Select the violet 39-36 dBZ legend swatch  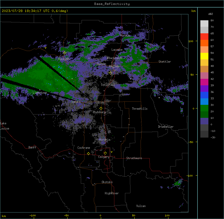pos(204,89)
